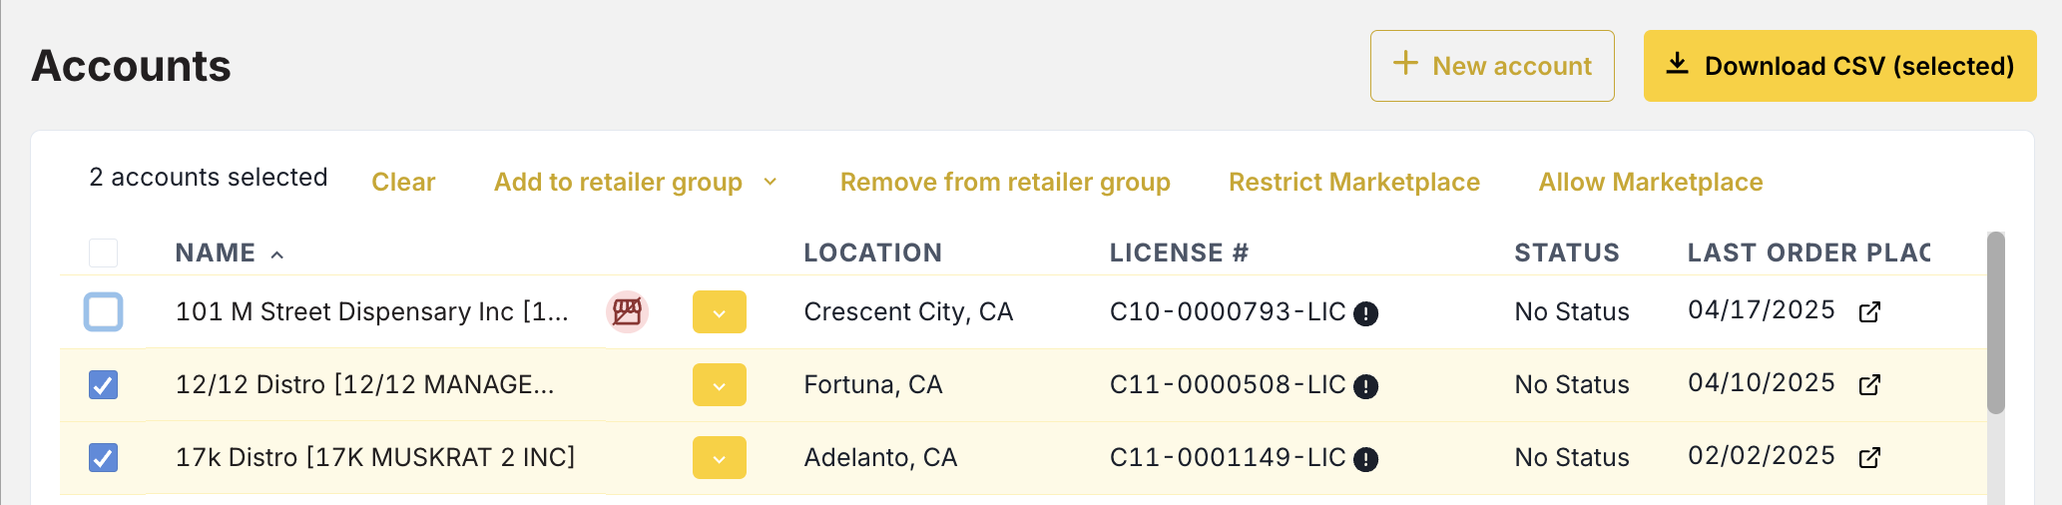Click the storefront icon beside 101 M Street
Screen dimensions: 2062x505
(x=627, y=312)
